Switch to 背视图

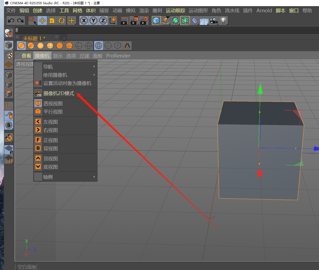pyautogui.click(x=65, y=149)
